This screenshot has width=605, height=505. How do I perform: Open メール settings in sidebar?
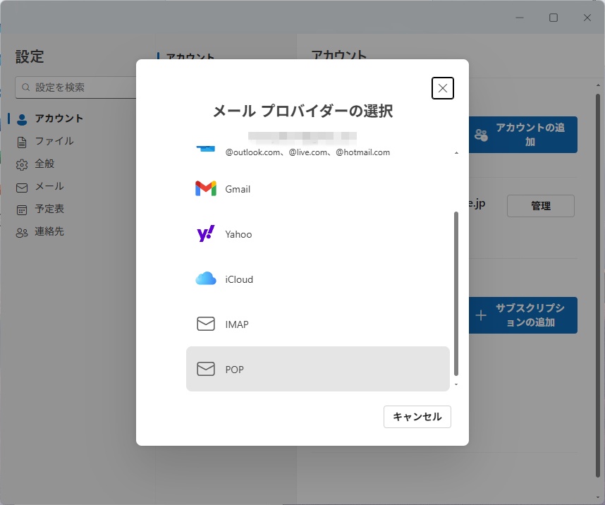(x=49, y=186)
